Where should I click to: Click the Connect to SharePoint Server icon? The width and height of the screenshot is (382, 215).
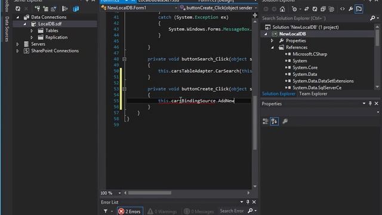point(54,9)
